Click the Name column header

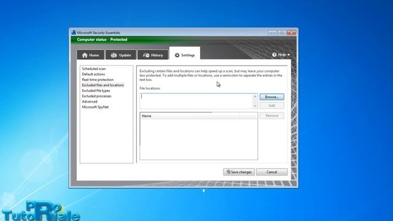pos(190,116)
